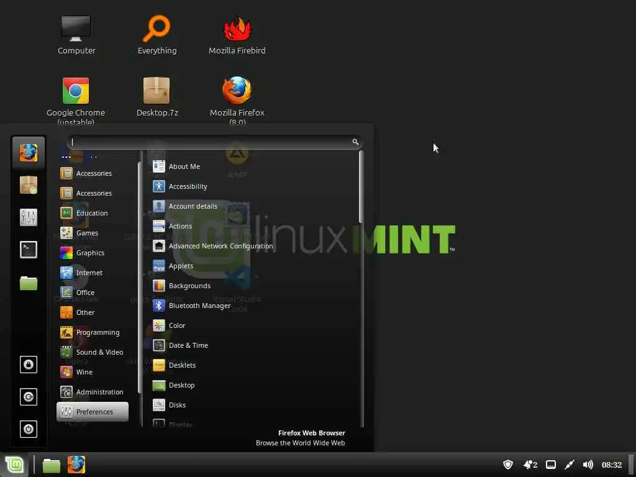
Task: Select the Google Chrome (unstable) desktop icon
Action: click(x=76, y=101)
